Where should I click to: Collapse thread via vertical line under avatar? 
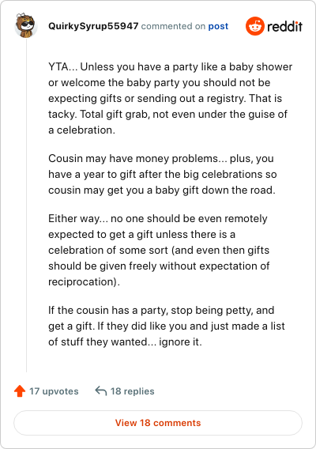coord(26,206)
